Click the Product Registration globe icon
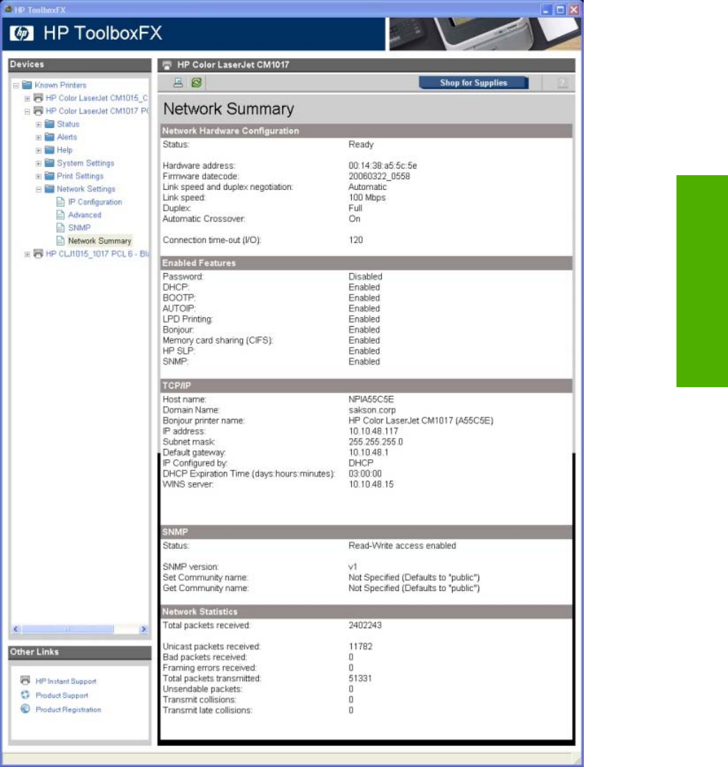 (26, 709)
